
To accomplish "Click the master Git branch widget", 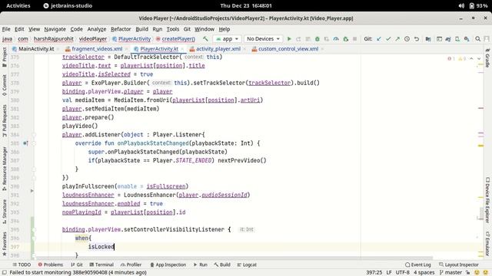I will [x=451, y=273].
